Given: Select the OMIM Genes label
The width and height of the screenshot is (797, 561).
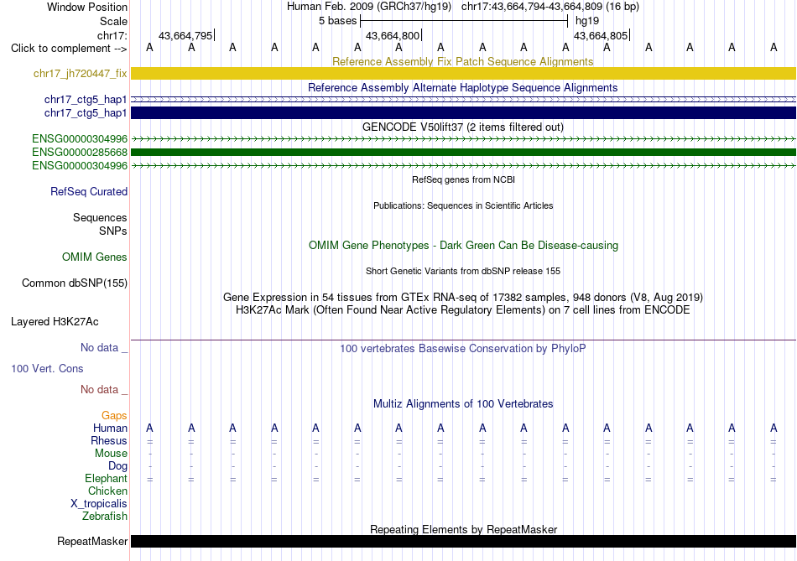Looking at the screenshot, I should [95, 257].
